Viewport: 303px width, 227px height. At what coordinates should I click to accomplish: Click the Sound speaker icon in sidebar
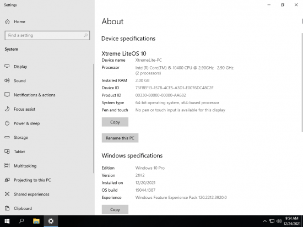[7, 80]
